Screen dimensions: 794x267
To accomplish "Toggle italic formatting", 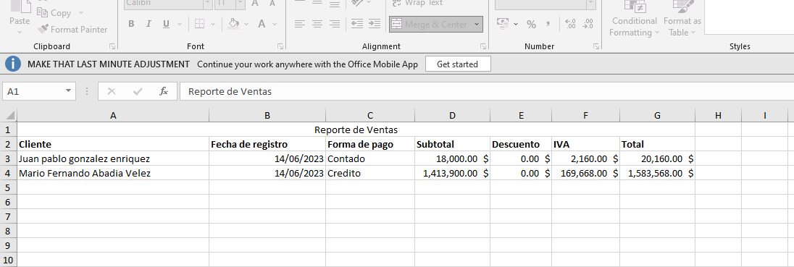I will coord(149,24).
